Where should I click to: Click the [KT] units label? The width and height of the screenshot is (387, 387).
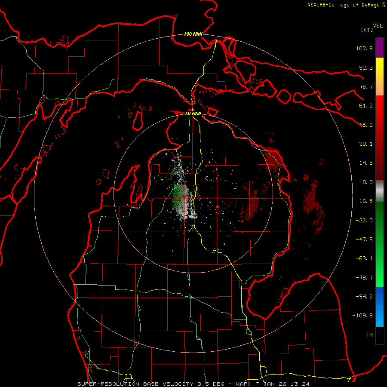click(367, 30)
